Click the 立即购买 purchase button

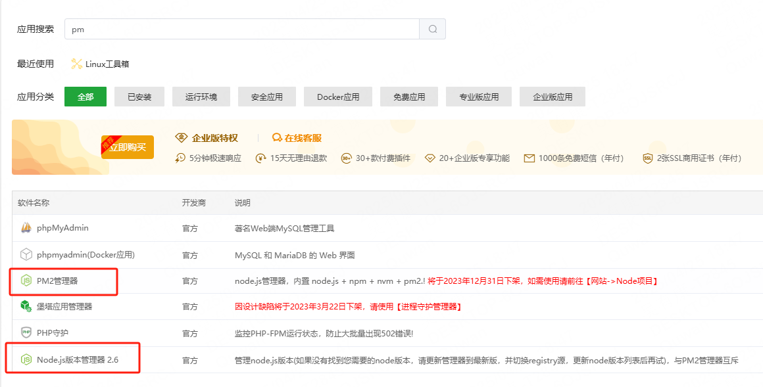point(127,147)
